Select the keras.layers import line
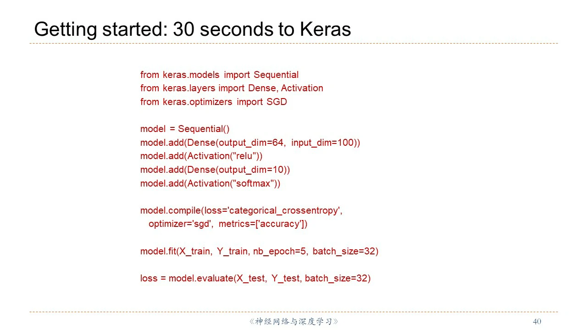 [x=232, y=88]
